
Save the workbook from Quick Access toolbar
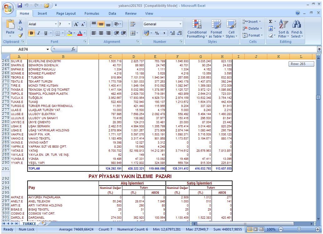pyautogui.click(x=20, y=5)
